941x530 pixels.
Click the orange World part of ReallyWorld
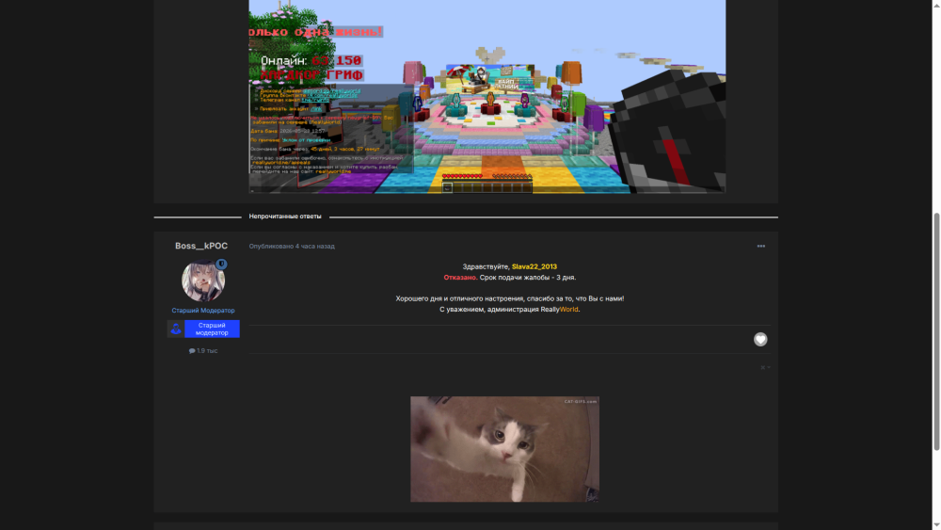[x=569, y=309]
